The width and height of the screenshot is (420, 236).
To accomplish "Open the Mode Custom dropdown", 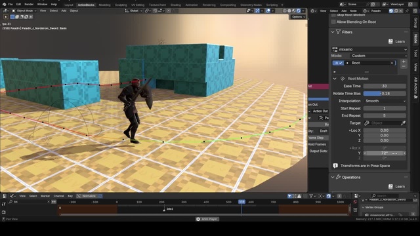I will (x=379, y=56).
